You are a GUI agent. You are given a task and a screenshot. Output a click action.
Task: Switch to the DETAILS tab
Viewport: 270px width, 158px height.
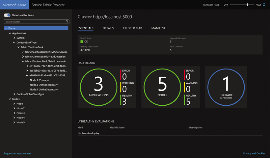tap(108, 28)
